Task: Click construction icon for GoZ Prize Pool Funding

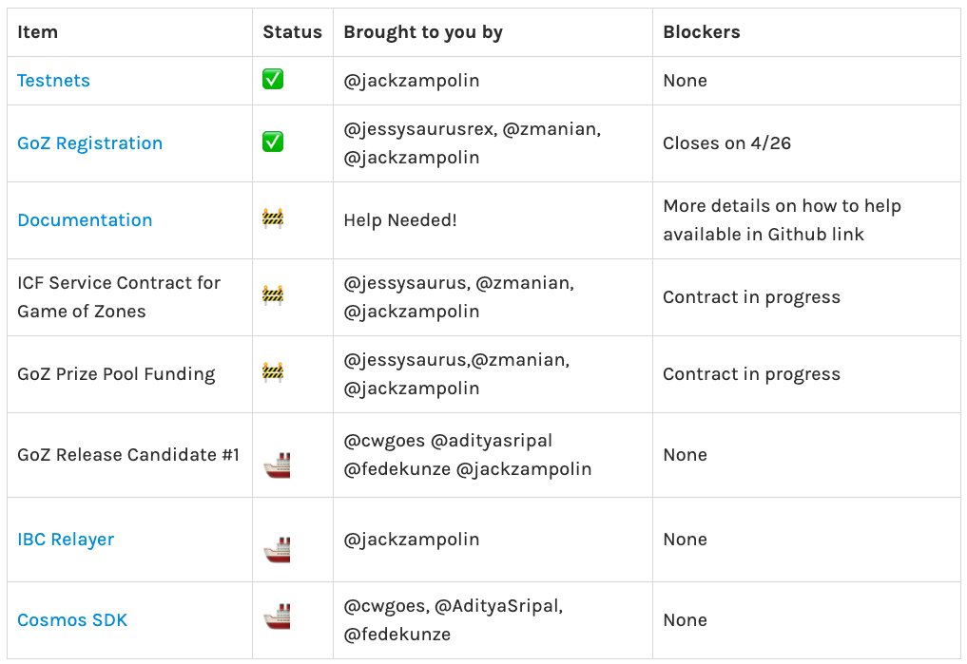Action: click(x=273, y=373)
